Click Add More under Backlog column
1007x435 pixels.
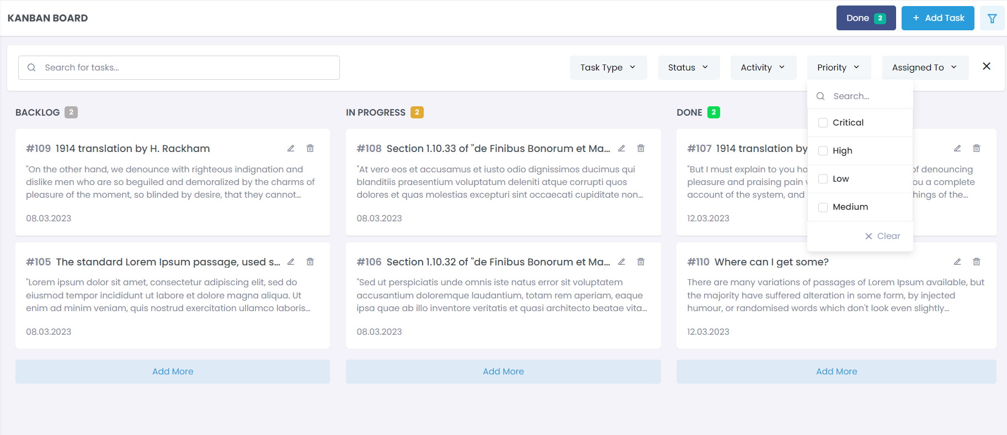173,372
